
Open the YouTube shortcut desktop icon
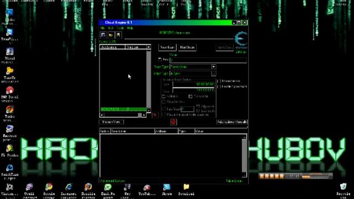147,187
